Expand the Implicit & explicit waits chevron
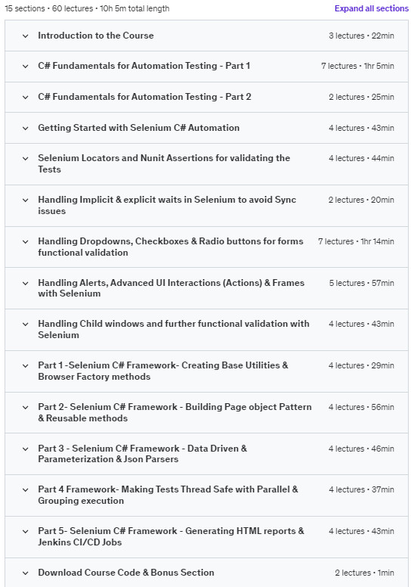This screenshot has width=411, height=587. pyautogui.click(x=26, y=200)
